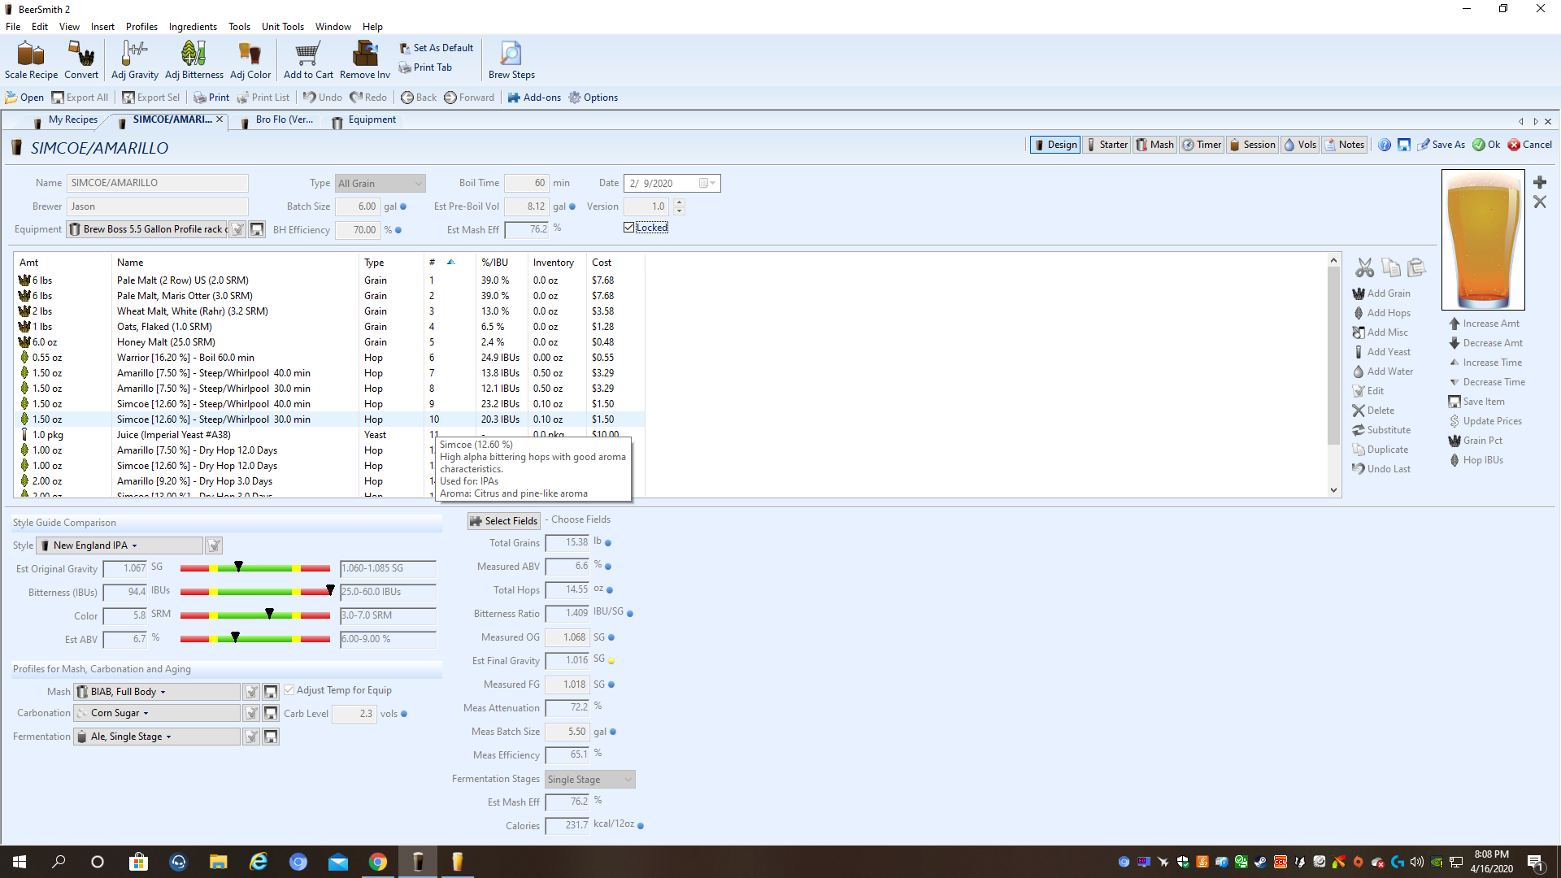This screenshot has height=878, width=1561.
Task: Open the Fermentation Stages dropdown
Action: (590, 780)
